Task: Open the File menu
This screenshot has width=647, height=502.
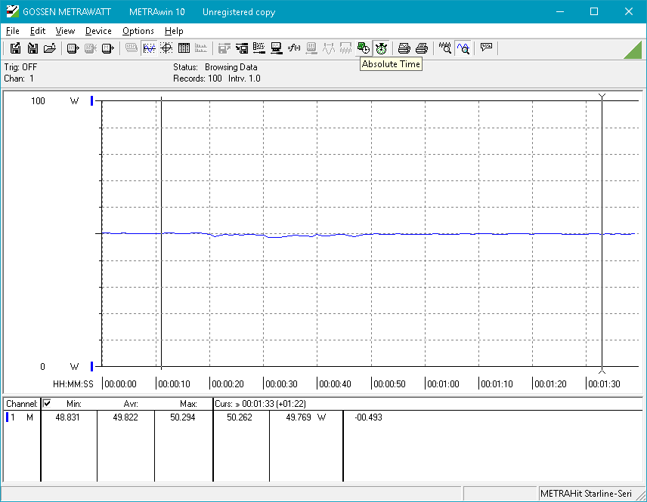Action: 12,31
